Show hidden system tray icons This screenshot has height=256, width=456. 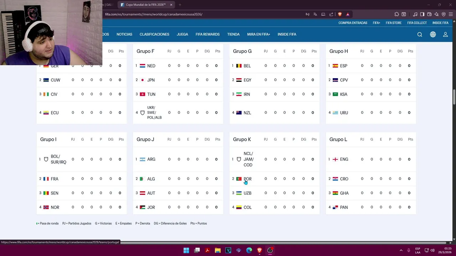point(401,250)
